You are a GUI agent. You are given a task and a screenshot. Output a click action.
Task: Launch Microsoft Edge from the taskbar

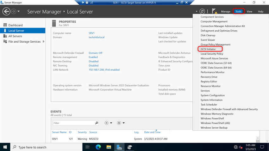[98, 147]
